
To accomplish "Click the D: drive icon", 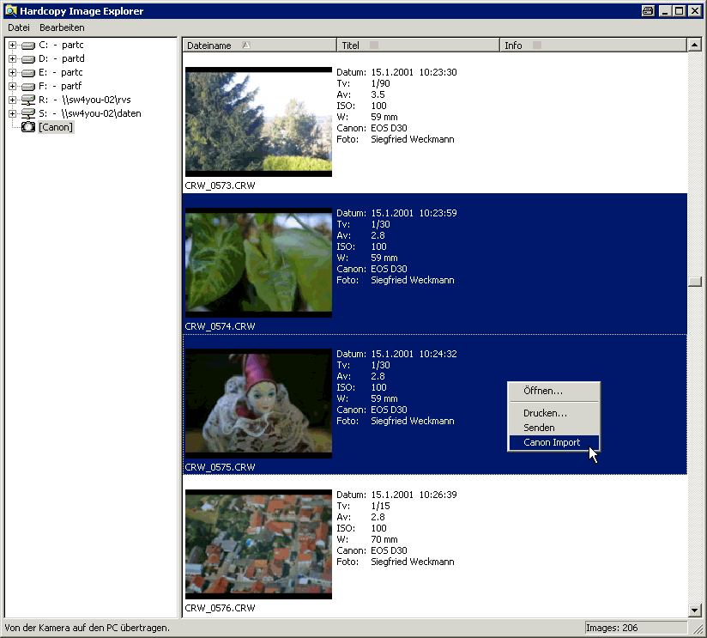I will pyautogui.click(x=28, y=58).
